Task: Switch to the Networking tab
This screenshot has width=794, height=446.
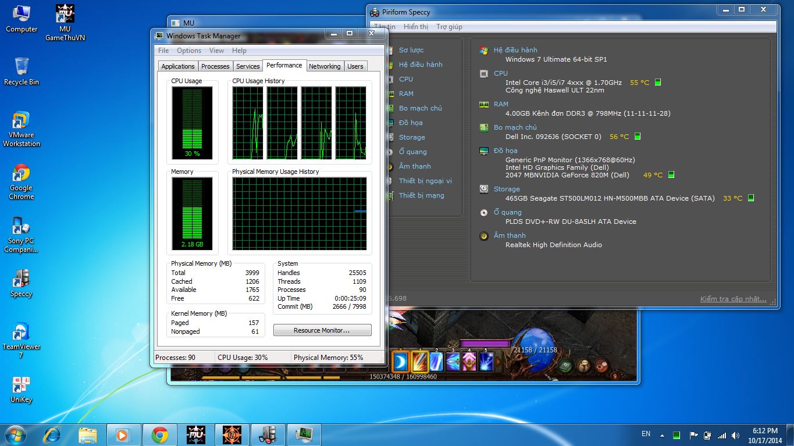Action: click(325, 66)
